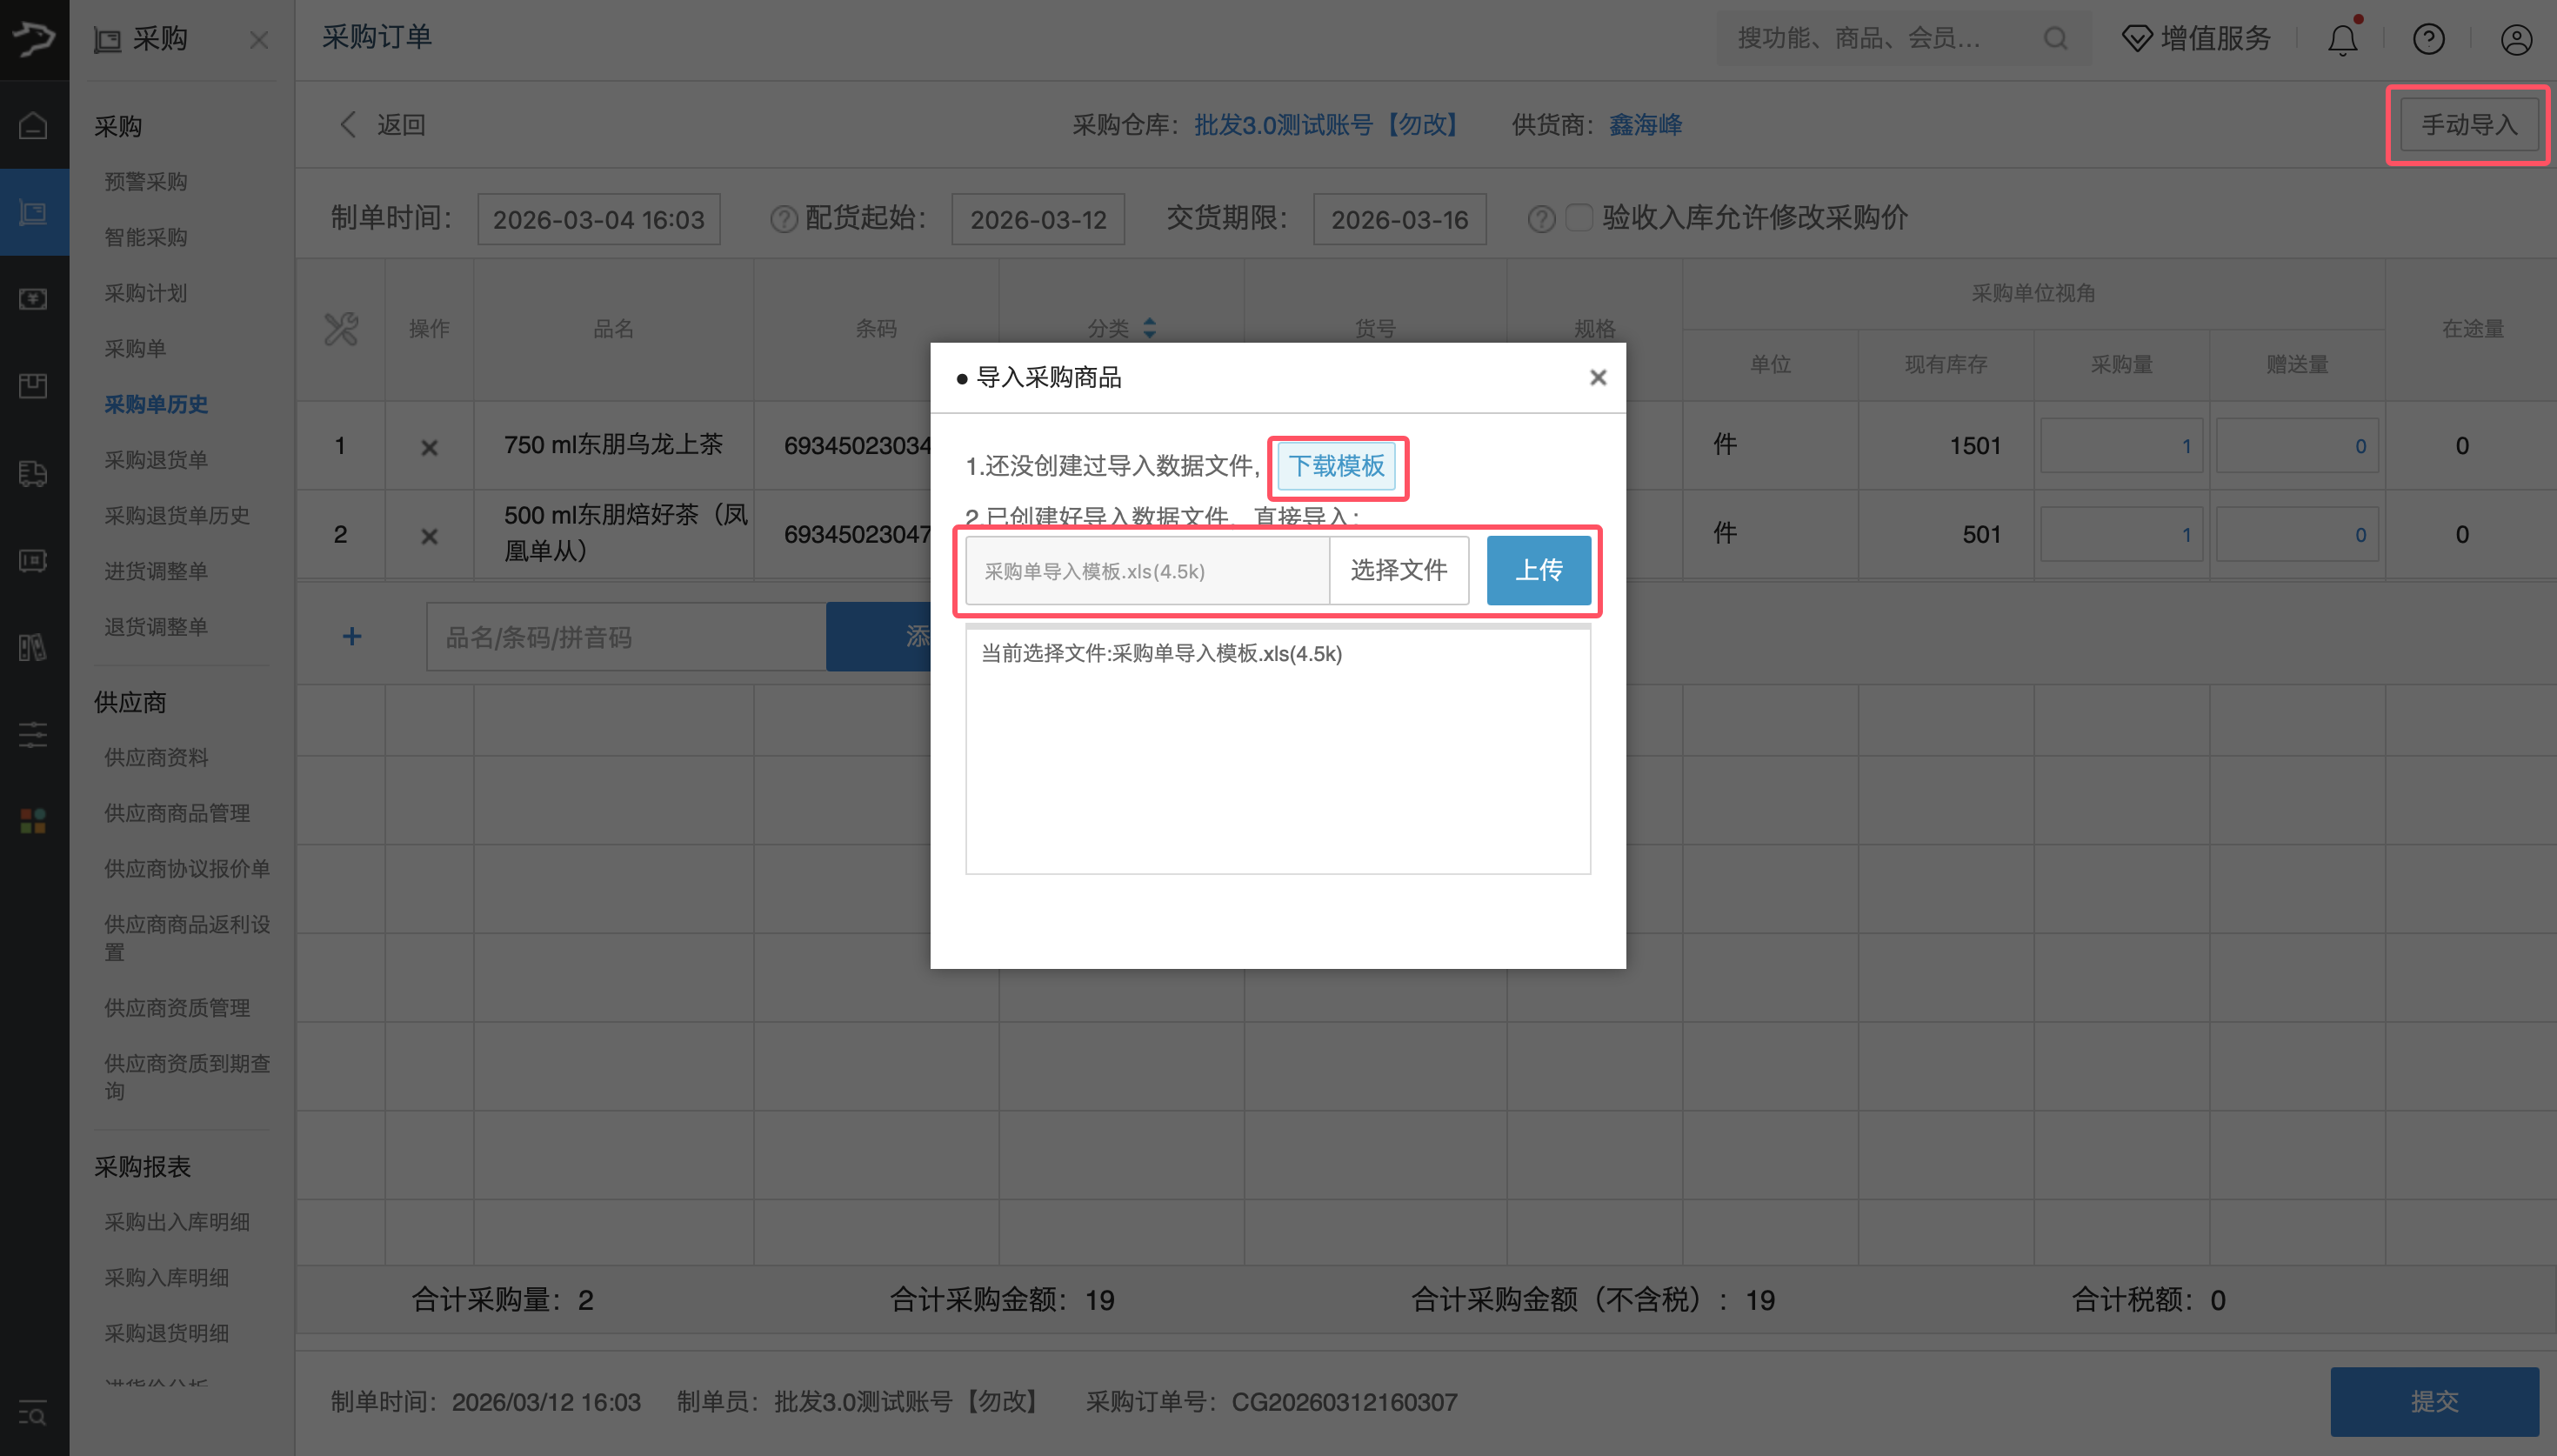Click the 下载模板 link
Image resolution: width=2557 pixels, height=1456 pixels.
click(x=1337, y=466)
